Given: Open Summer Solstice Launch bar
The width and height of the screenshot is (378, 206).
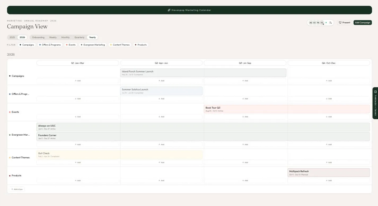Looking at the screenshot, I should click(x=161, y=91).
